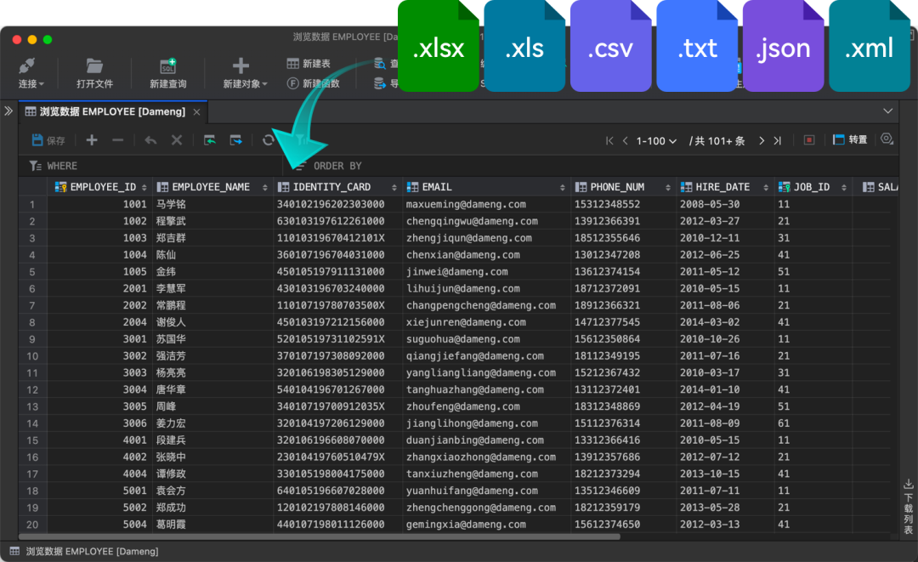The width and height of the screenshot is (918, 562).
Task: Click the JOB_ID foreign key column icon
Action: click(x=784, y=187)
